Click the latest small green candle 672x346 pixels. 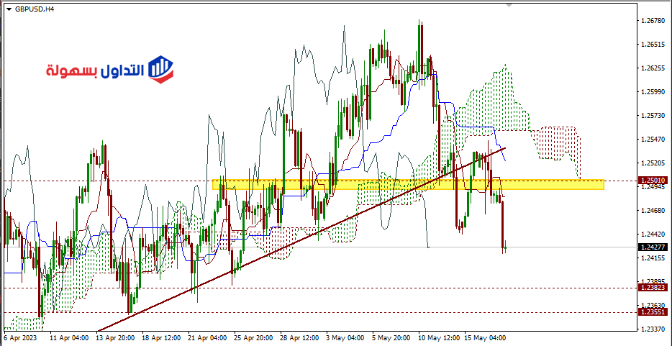[x=506, y=247]
